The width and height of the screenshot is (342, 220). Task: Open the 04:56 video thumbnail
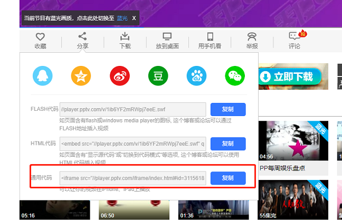point(293,141)
